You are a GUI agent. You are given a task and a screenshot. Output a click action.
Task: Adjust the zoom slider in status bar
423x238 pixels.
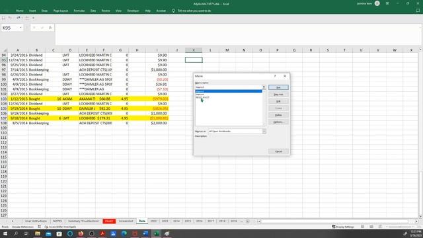pyautogui.click(x=400, y=227)
